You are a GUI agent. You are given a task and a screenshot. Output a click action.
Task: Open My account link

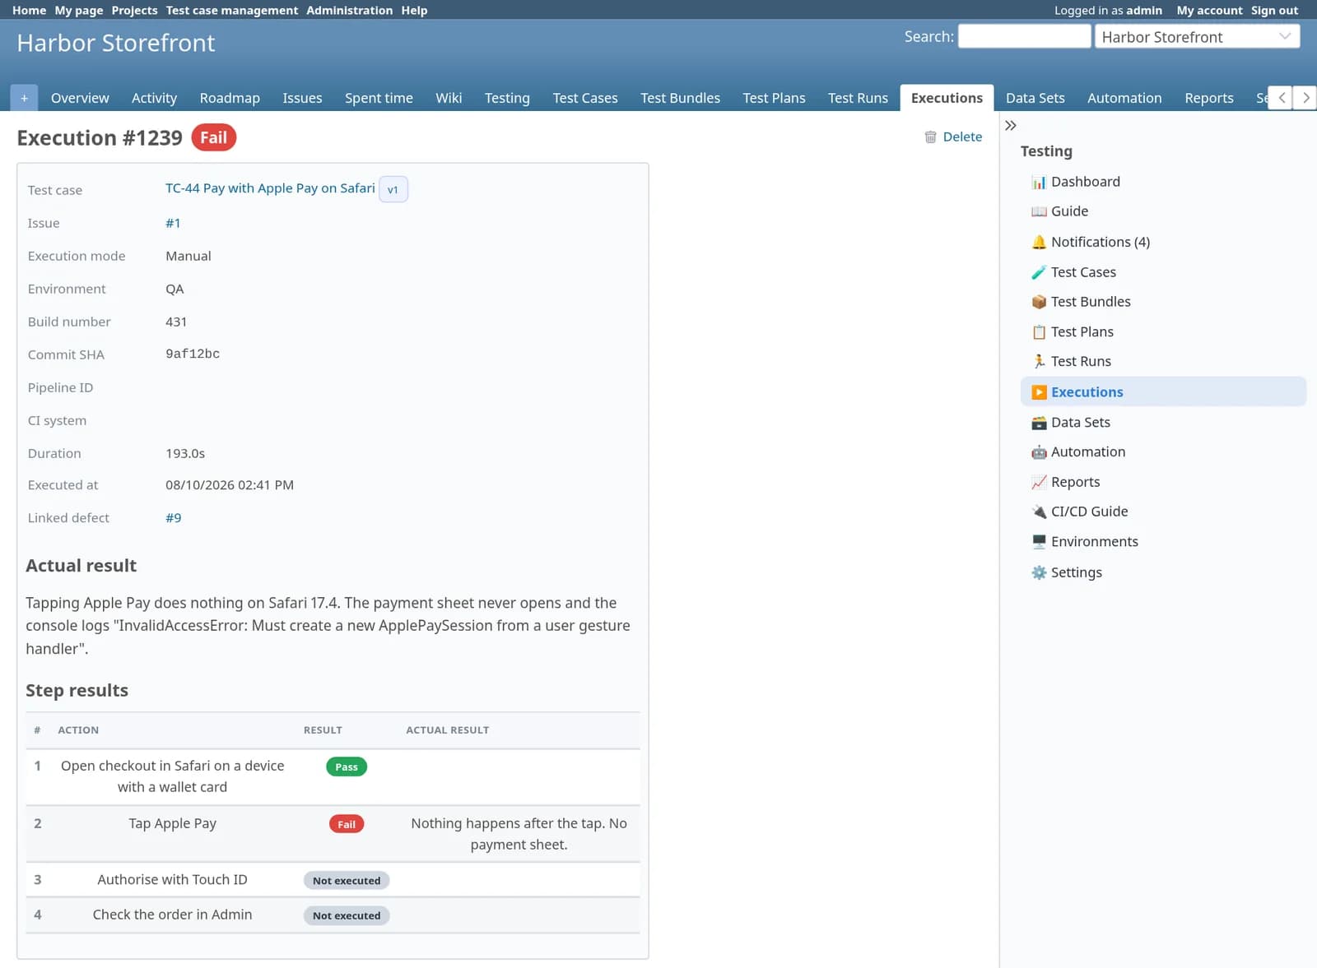click(1209, 11)
